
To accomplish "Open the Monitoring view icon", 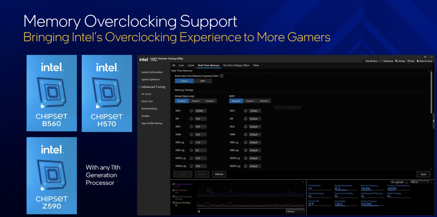I will coord(381,61).
